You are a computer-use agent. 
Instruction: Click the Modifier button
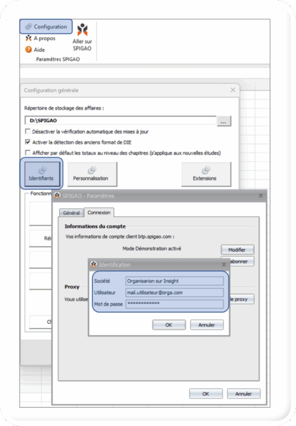point(237,250)
